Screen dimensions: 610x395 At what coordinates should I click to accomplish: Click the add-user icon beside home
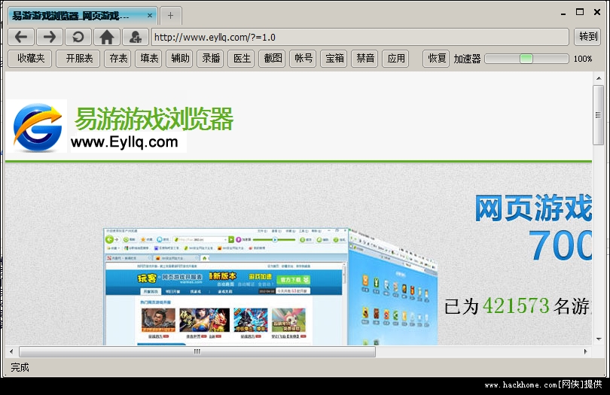click(x=136, y=37)
